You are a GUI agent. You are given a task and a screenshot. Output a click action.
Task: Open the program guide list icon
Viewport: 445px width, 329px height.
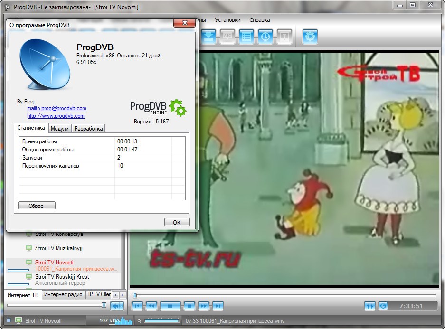(x=246, y=37)
